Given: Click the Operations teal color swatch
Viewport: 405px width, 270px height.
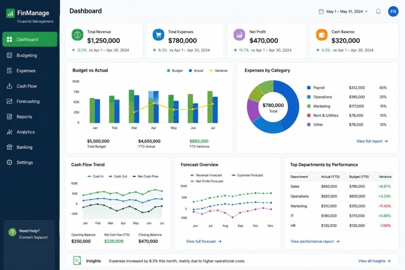Looking at the screenshot, I should (308, 97).
